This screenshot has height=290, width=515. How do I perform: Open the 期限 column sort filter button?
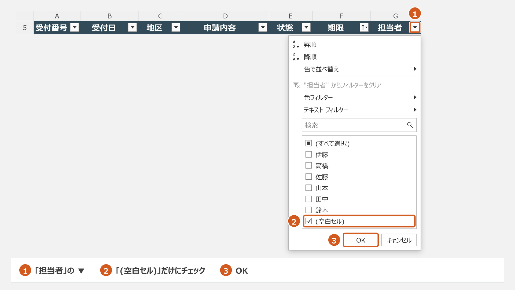click(364, 27)
